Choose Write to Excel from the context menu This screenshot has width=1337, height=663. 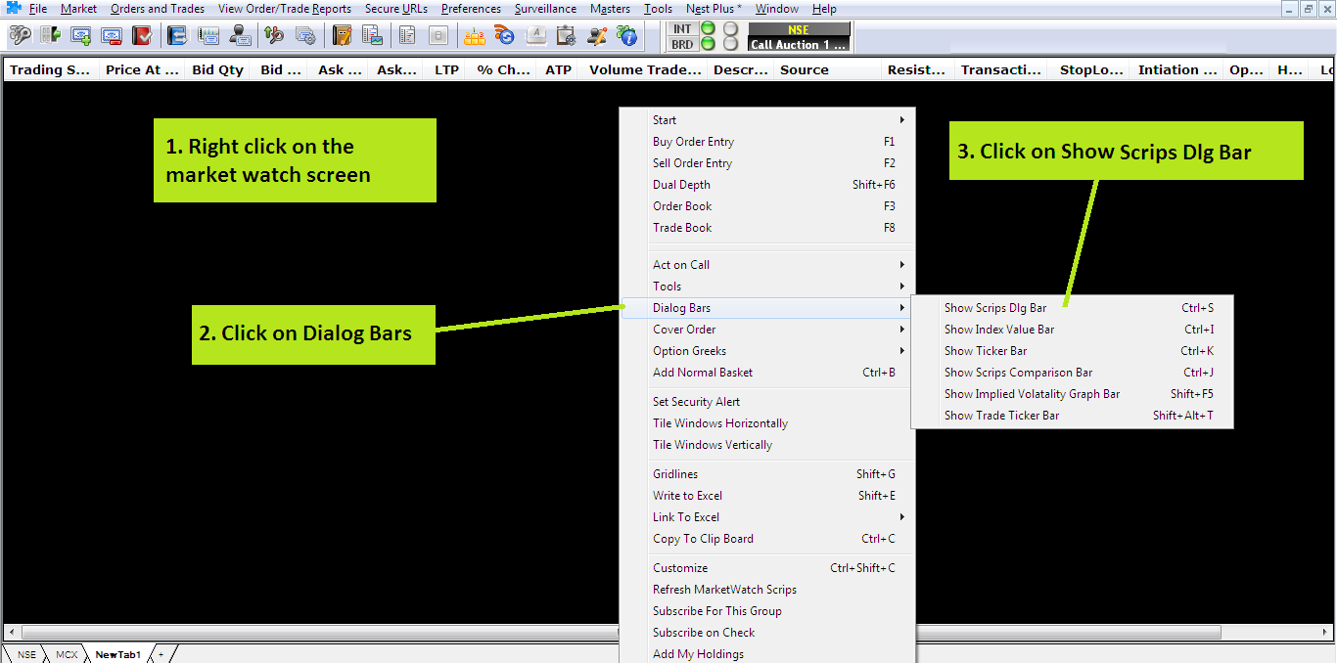tap(687, 496)
